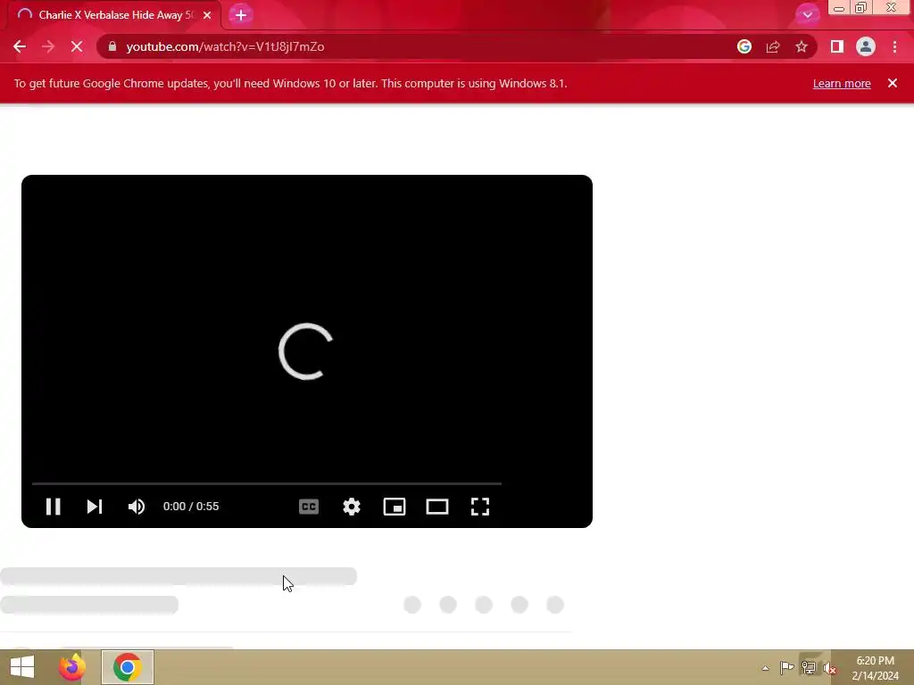Image resolution: width=914 pixels, height=685 pixels.
Task: Expand the tab search dropdown
Action: pos(807,15)
